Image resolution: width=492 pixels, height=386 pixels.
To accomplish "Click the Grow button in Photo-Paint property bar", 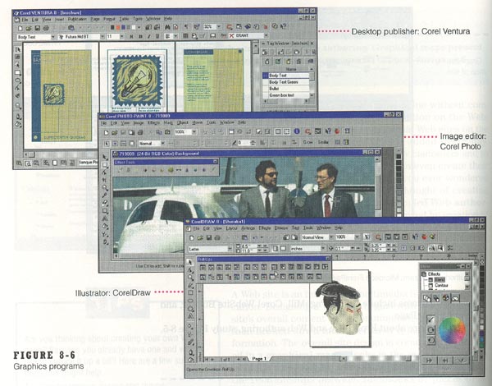I will pos(307,142).
